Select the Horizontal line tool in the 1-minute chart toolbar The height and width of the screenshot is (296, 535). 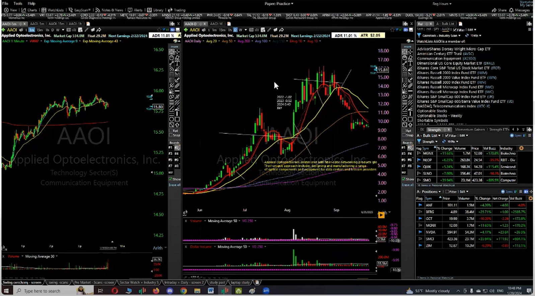coord(177,91)
